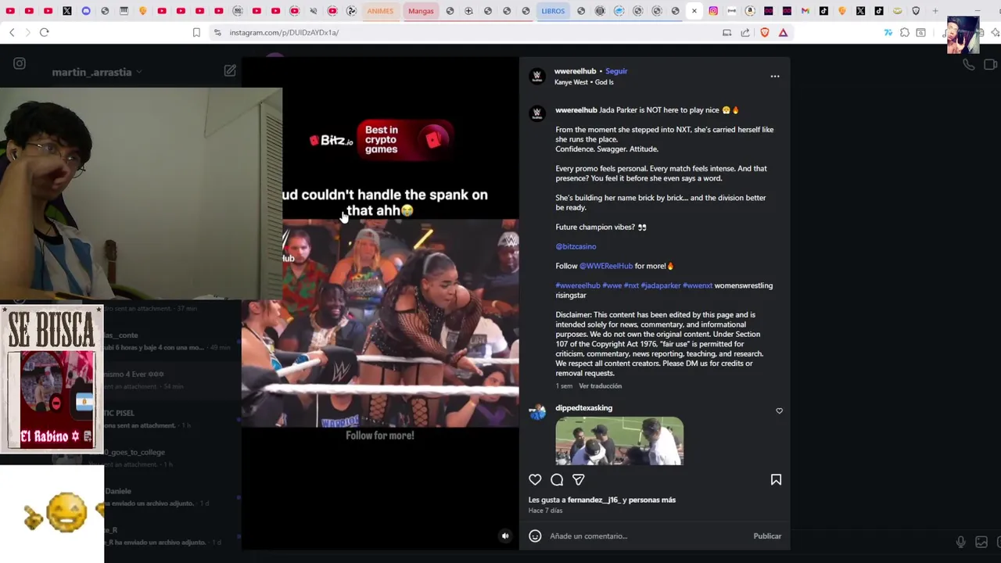Open the address bar site settings icon
The height and width of the screenshot is (563, 1001).
pos(218,32)
